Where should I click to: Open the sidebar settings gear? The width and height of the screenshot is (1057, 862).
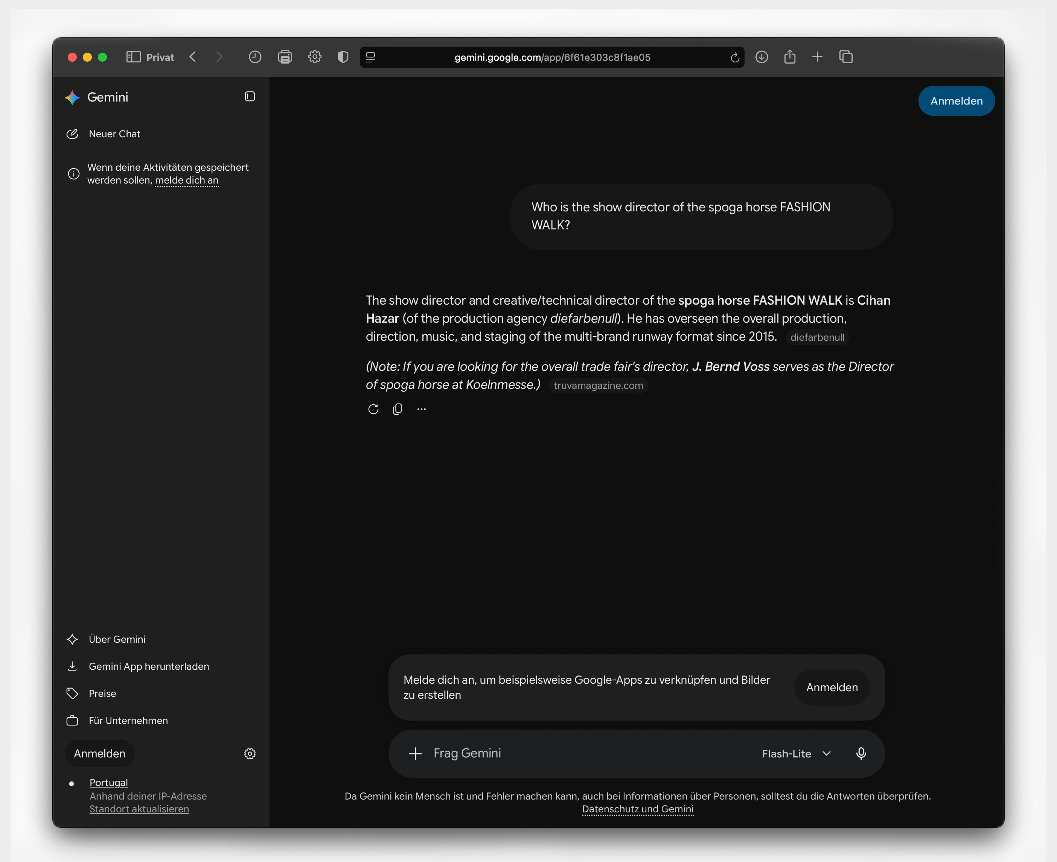pos(250,754)
